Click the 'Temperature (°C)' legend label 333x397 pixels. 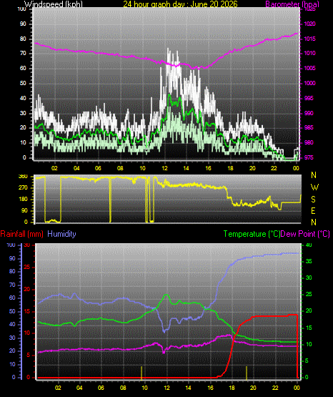pyautogui.click(x=252, y=234)
